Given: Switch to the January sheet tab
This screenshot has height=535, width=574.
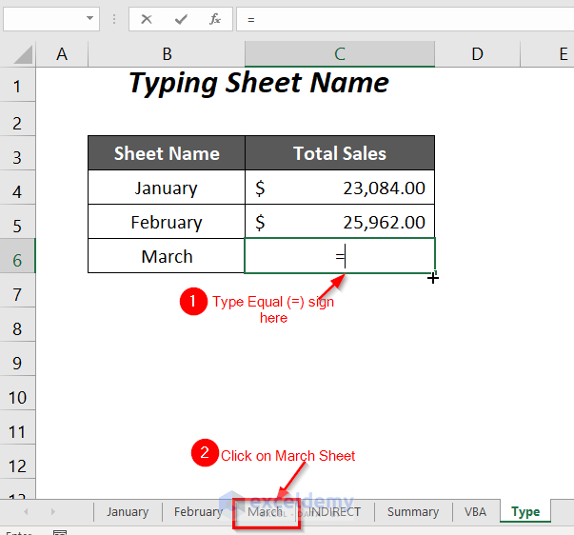Looking at the screenshot, I should (x=128, y=511).
